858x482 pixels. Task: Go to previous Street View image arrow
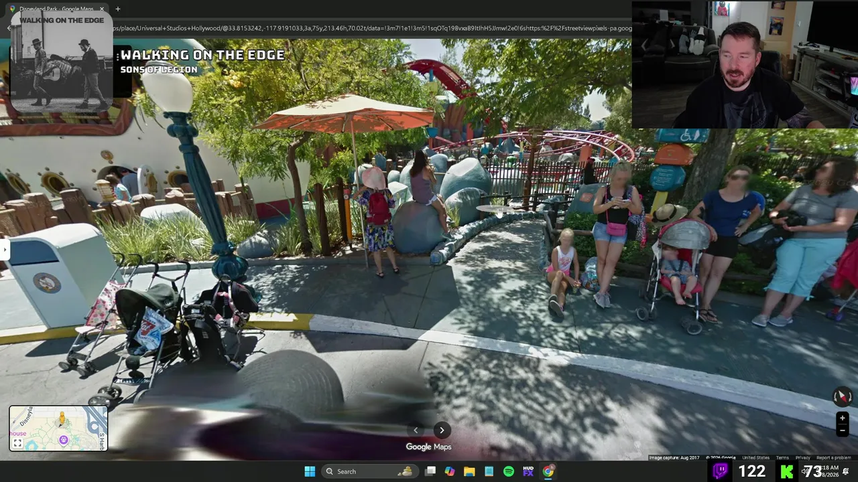click(416, 430)
